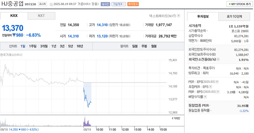Click the 동일업종 PER value 31.95배
Image resolution: width=254 pixels, height=133 pixels.
[243, 106]
